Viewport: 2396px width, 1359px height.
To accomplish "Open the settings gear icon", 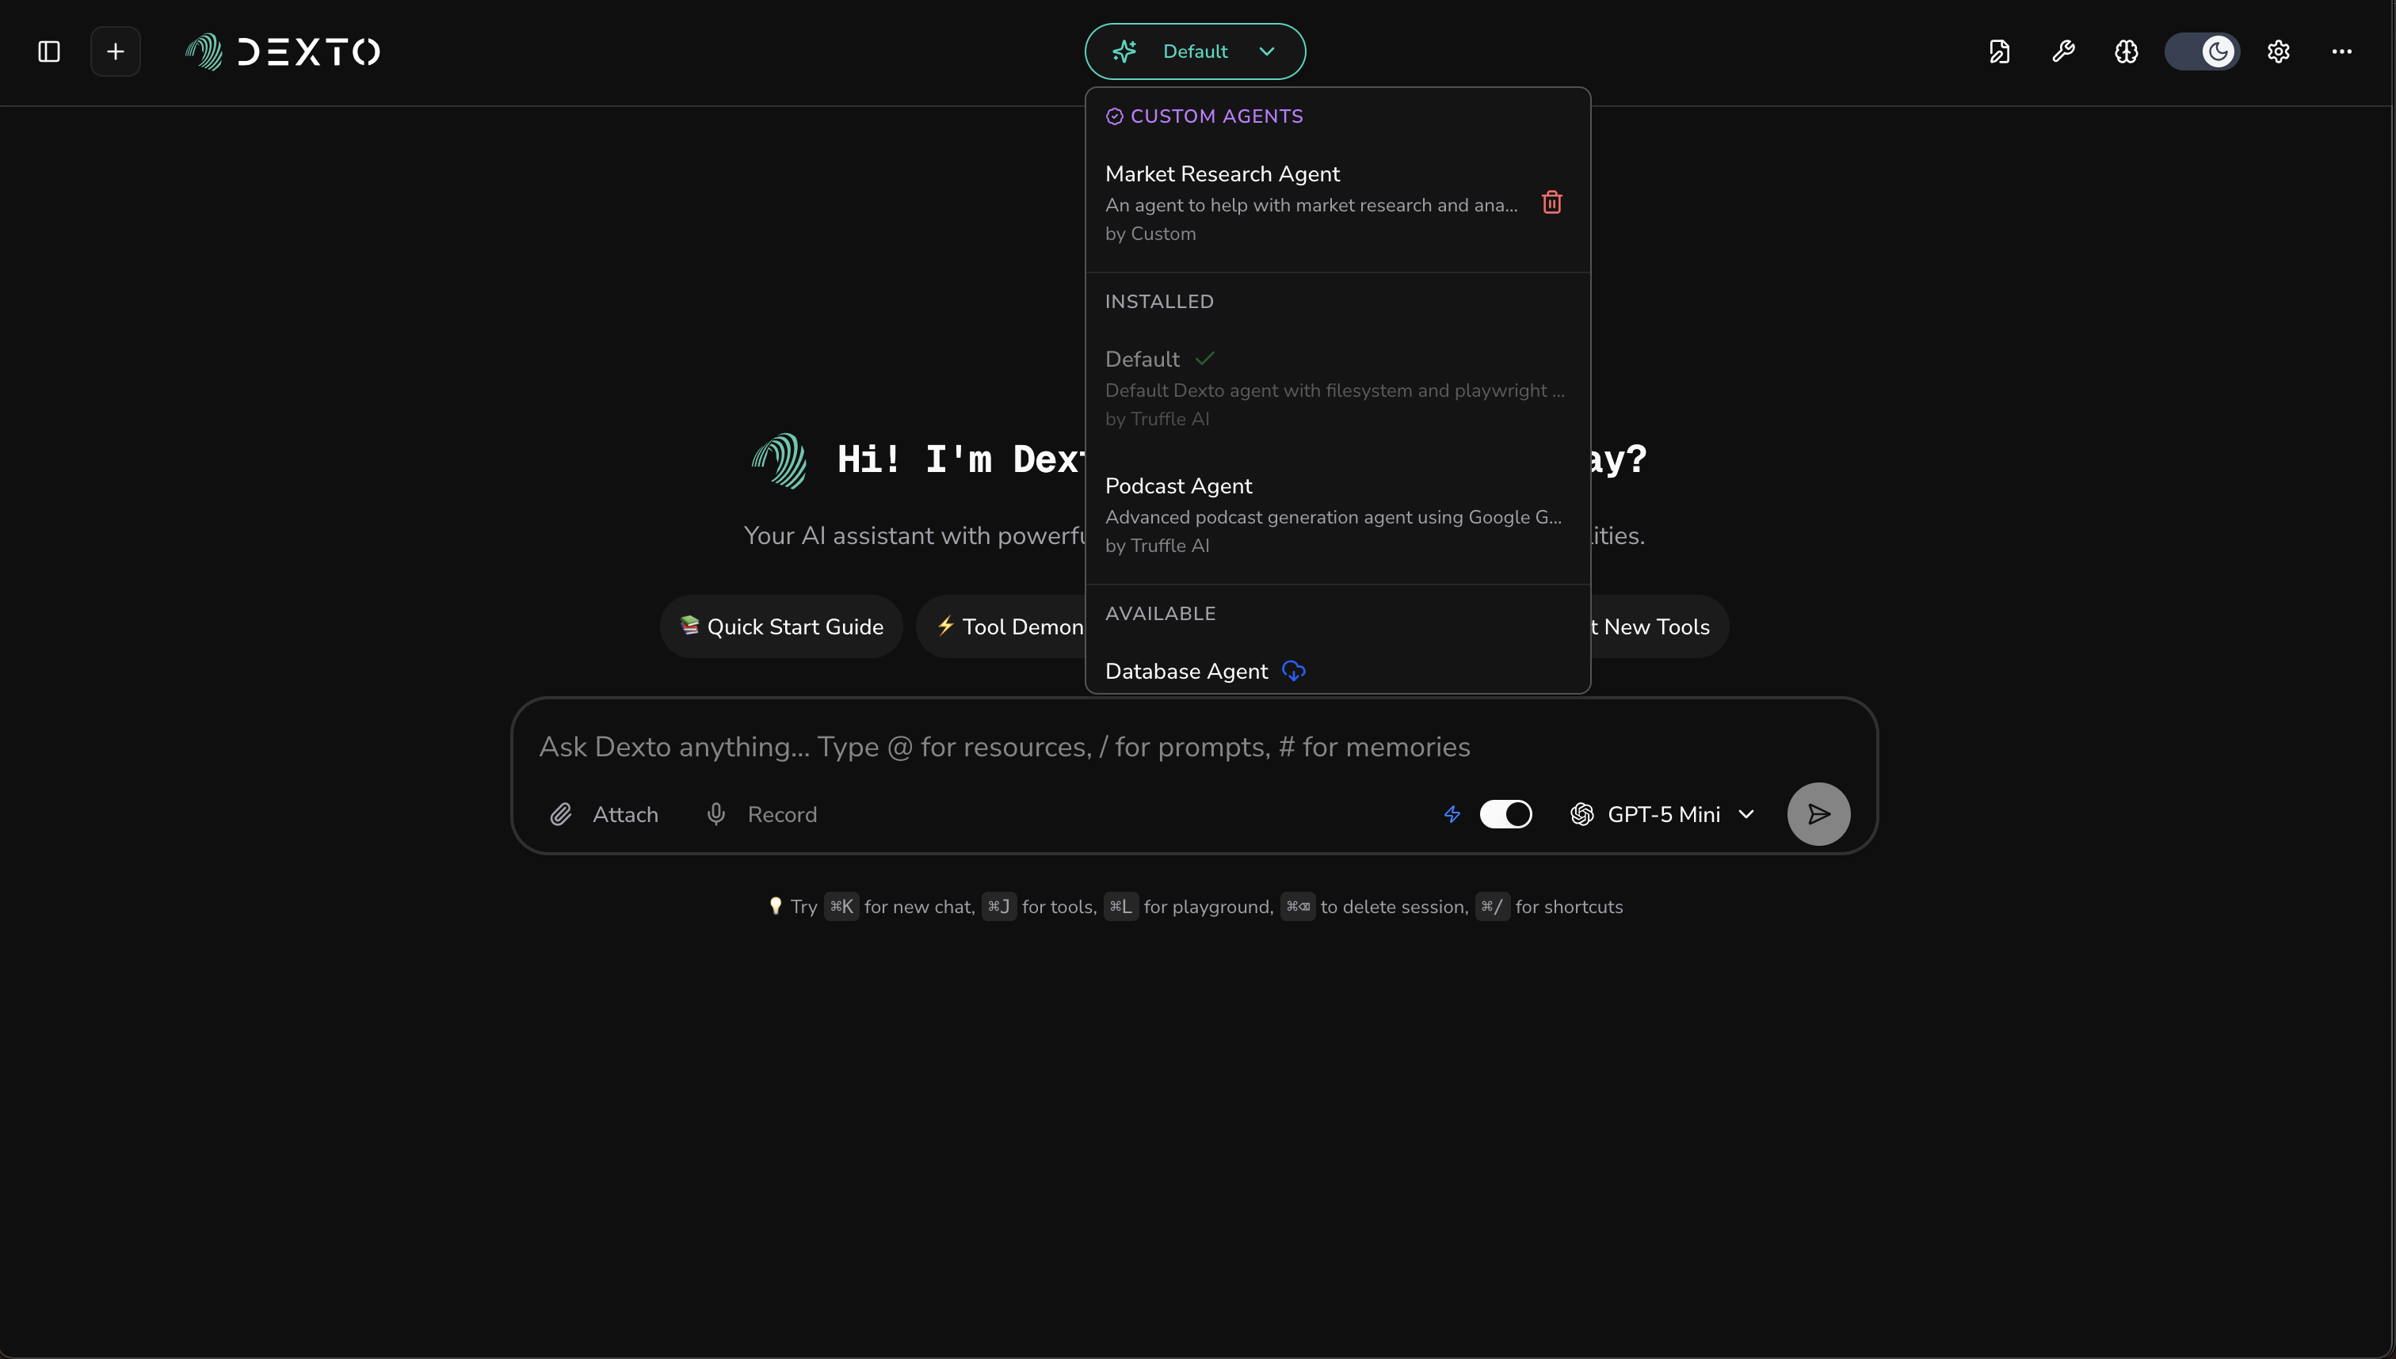I will pos(2279,51).
